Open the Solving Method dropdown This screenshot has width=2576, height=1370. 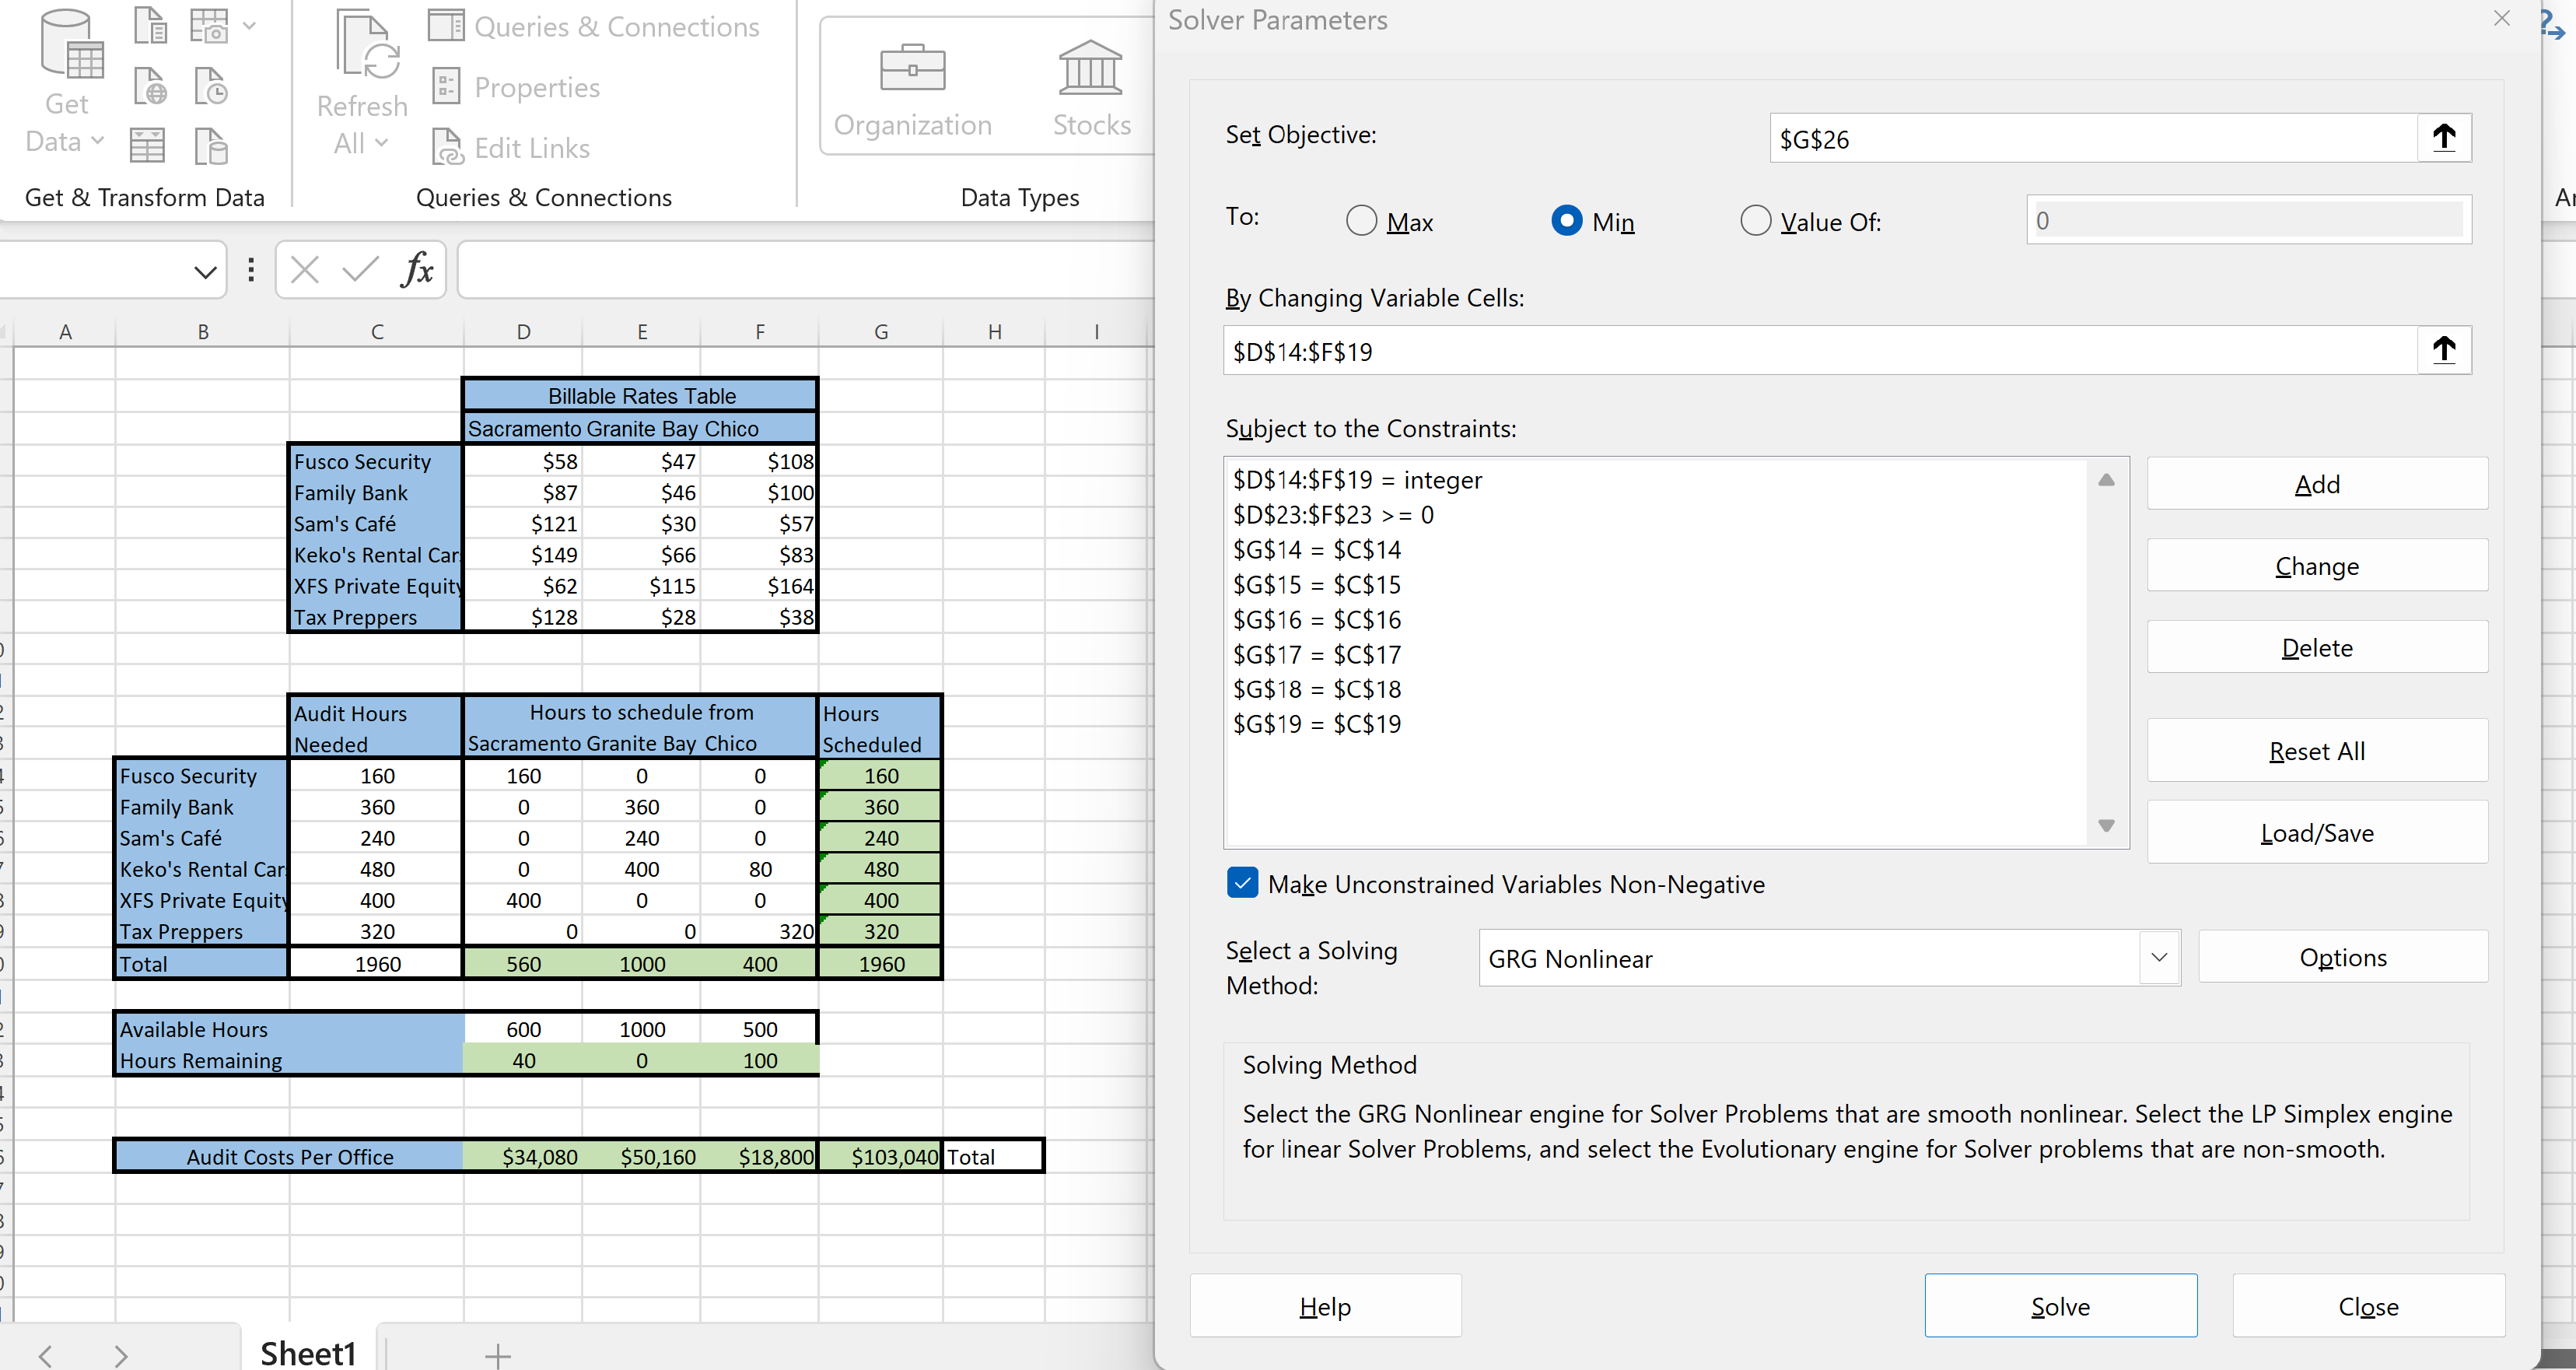coord(2159,957)
